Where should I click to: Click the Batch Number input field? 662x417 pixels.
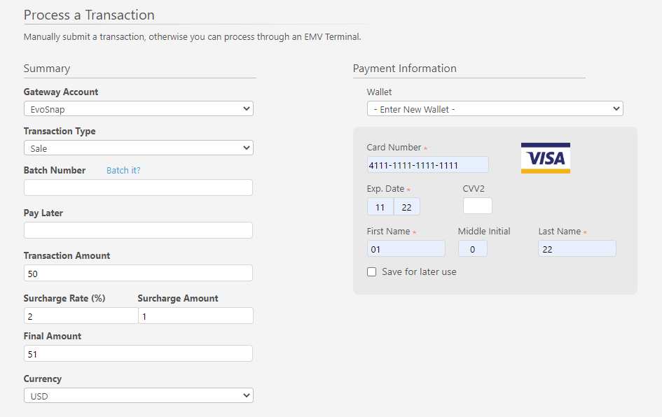[138, 188]
